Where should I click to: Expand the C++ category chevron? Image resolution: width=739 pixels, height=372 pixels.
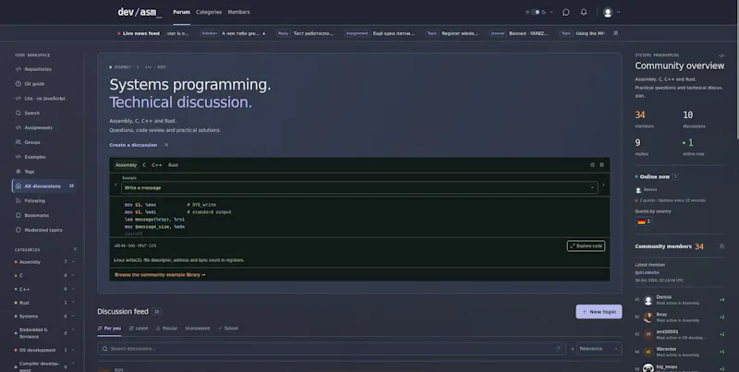73,289
